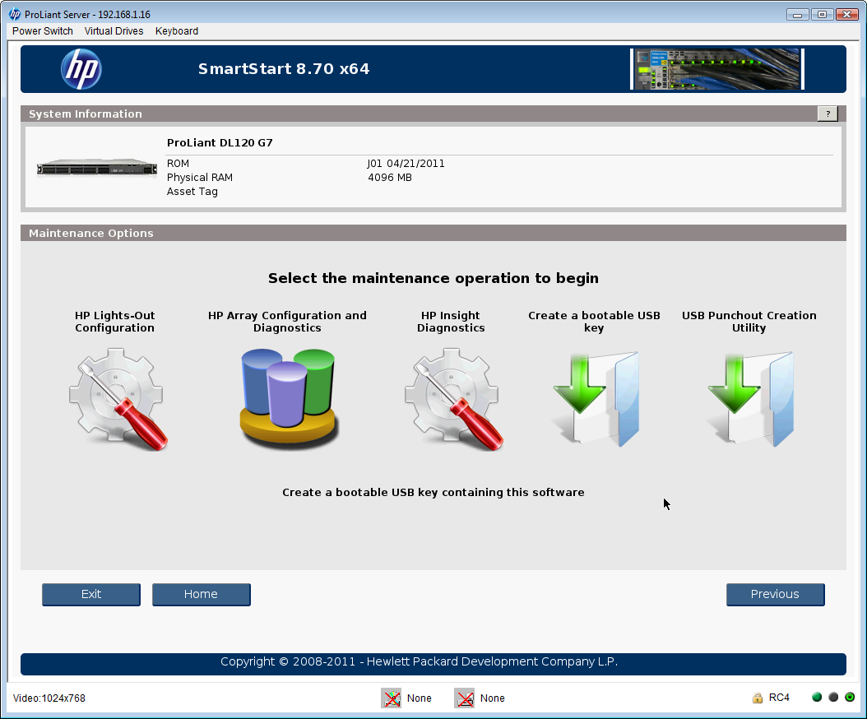Click the Previous button

pyautogui.click(x=775, y=594)
